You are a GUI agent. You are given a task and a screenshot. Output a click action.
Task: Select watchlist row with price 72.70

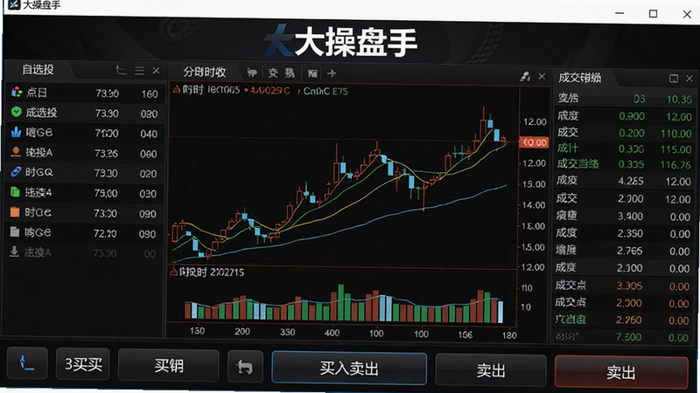[83, 233]
